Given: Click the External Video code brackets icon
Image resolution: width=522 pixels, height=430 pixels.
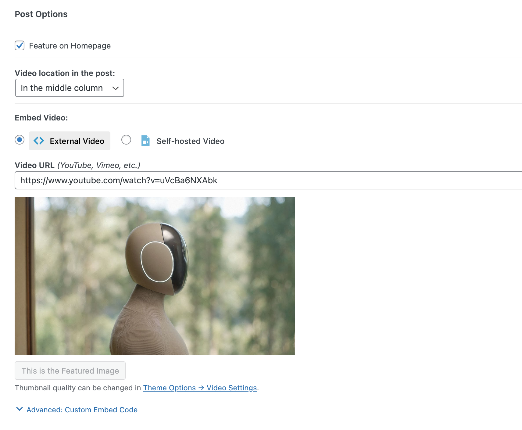Looking at the screenshot, I should point(39,141).
